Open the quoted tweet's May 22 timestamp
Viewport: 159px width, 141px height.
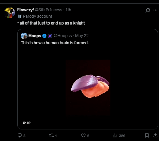tap(82, 36)
